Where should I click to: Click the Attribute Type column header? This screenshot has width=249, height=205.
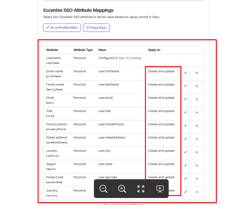point(83,50)
